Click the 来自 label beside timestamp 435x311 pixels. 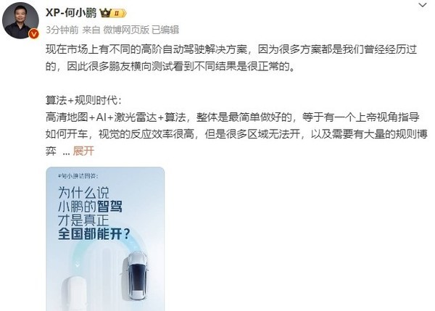[91, 30]
